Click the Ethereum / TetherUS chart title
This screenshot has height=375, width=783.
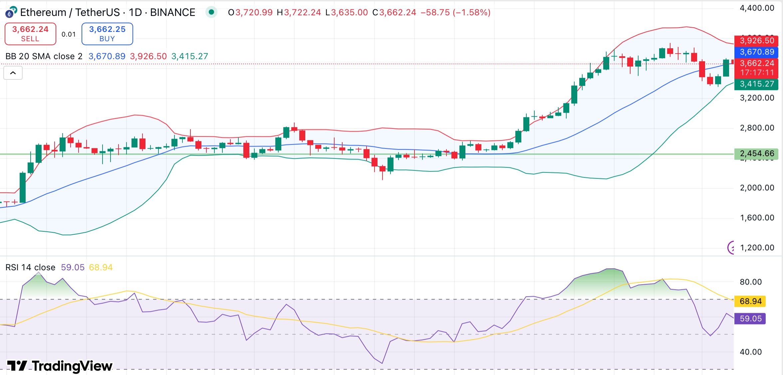(x=108, y=12)
